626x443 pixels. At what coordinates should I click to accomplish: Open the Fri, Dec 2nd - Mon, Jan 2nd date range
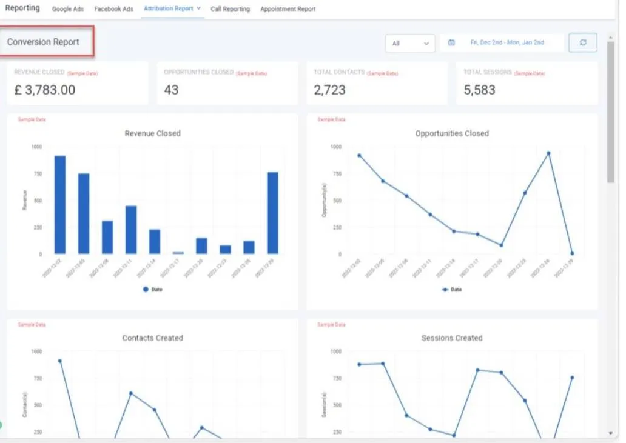[507, 42]
